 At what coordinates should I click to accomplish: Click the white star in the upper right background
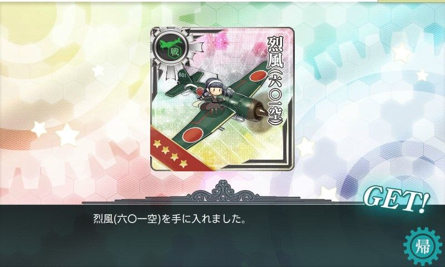tap(401, 53)
